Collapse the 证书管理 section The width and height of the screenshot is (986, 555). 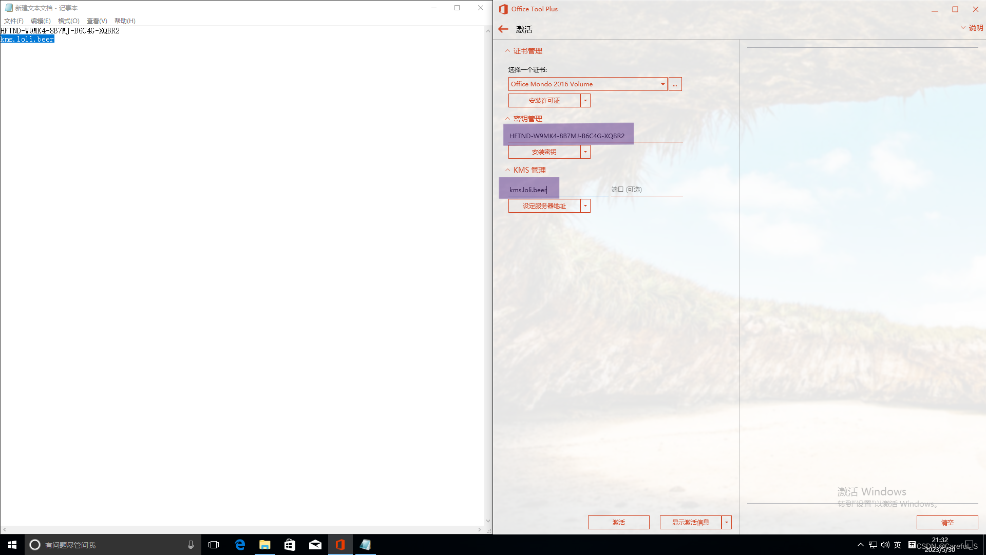pos(523,51)
